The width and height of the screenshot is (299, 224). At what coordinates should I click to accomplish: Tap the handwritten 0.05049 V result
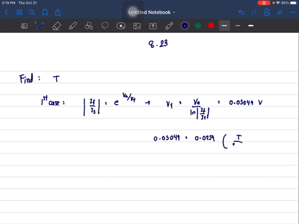[245, 103]
